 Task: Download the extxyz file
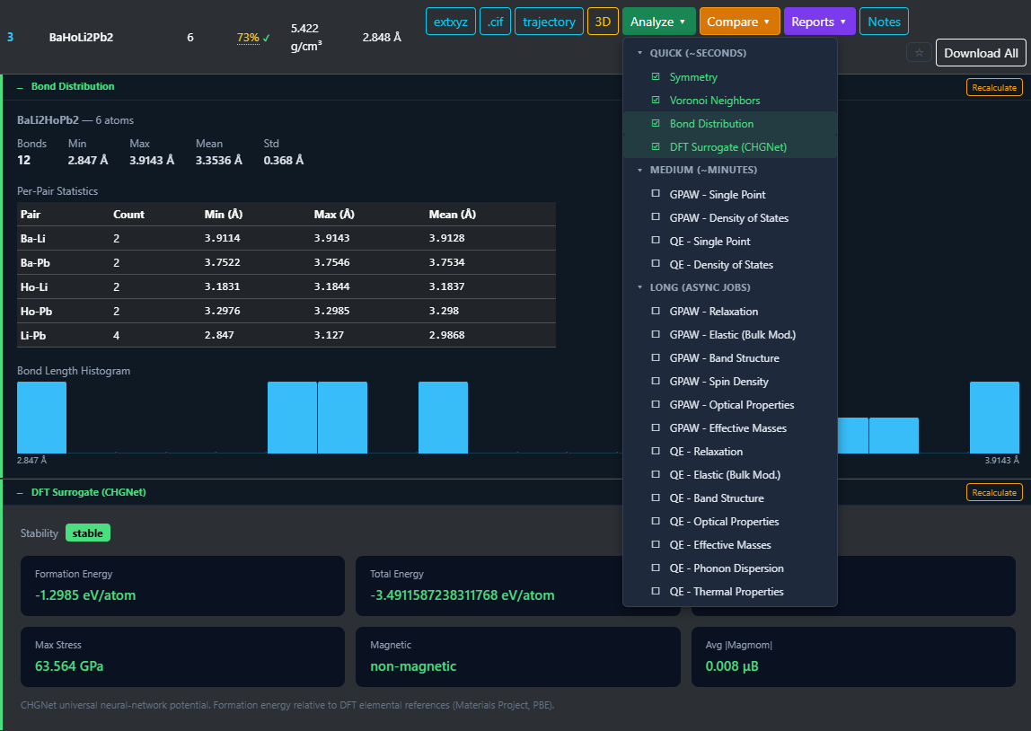point(451,22)
